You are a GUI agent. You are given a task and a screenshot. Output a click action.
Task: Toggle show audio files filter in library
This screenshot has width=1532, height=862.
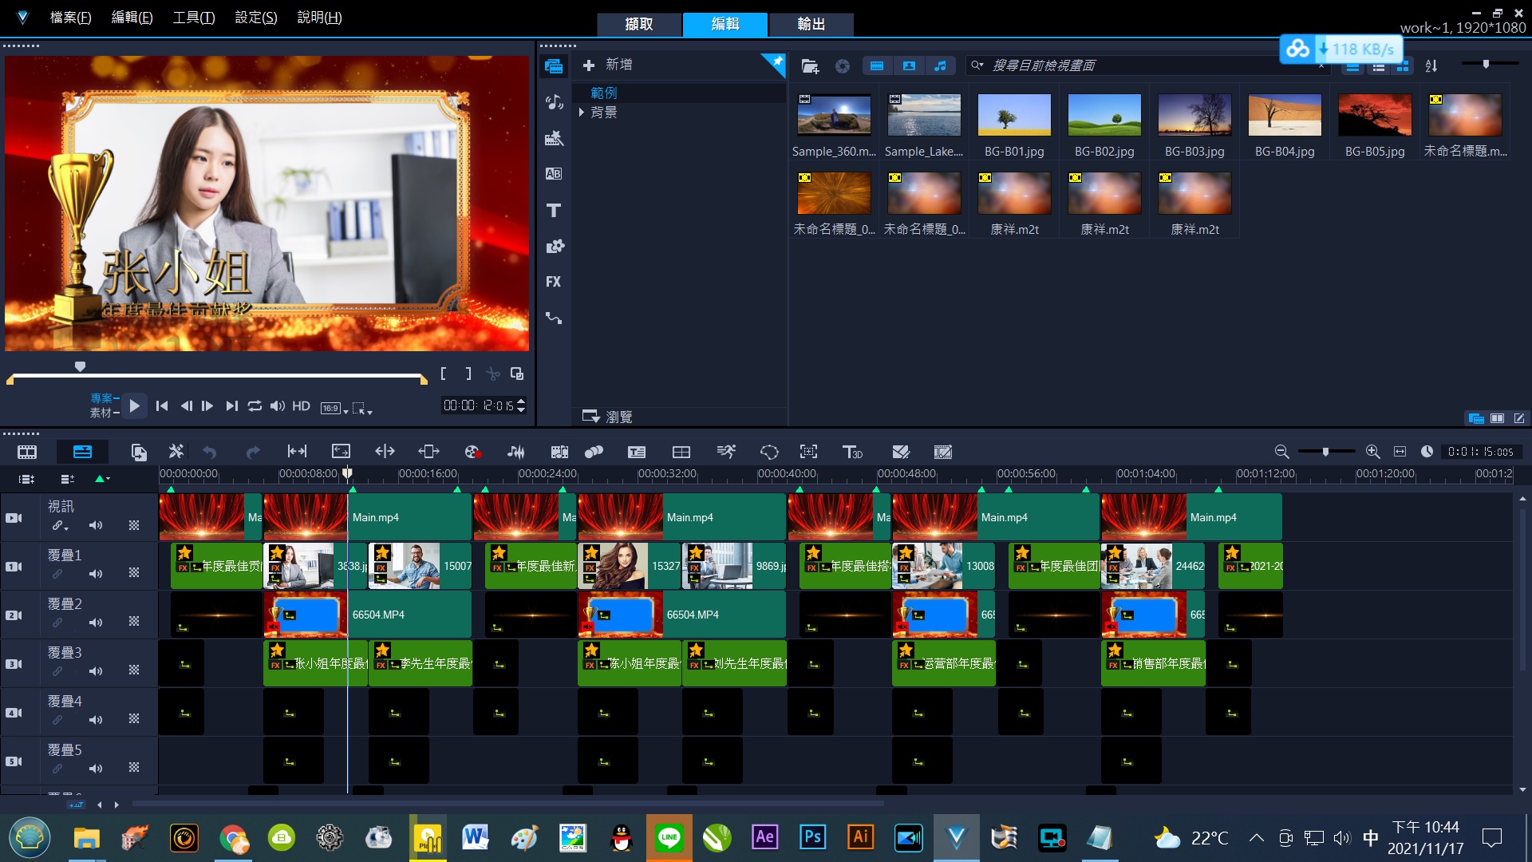tap(941, 66)
